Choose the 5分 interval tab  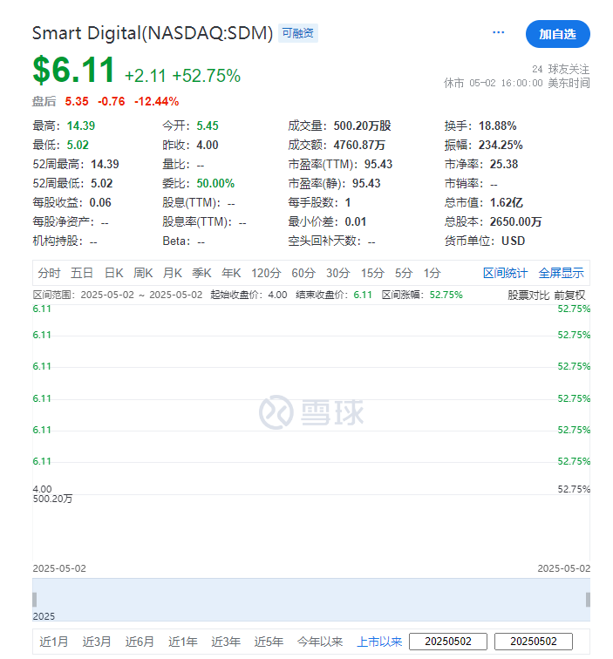coord(404,273)
